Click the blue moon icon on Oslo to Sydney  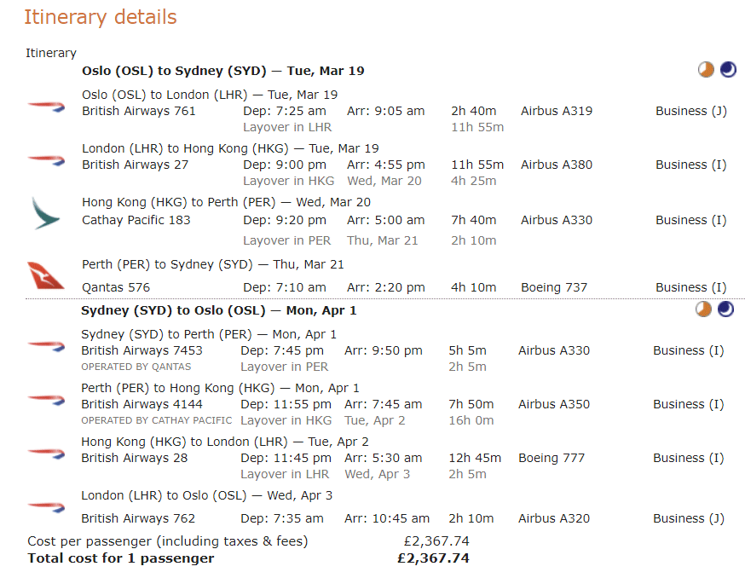pos(728,70)
